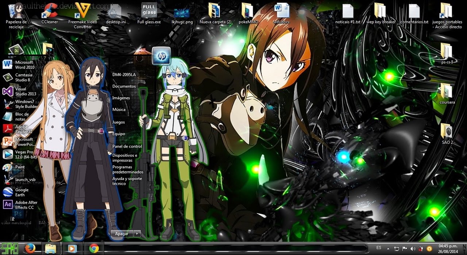The width and height of the screenshot is (467, 255).
Task: Select the coursera folder icon
Action: tap(447, 94)
